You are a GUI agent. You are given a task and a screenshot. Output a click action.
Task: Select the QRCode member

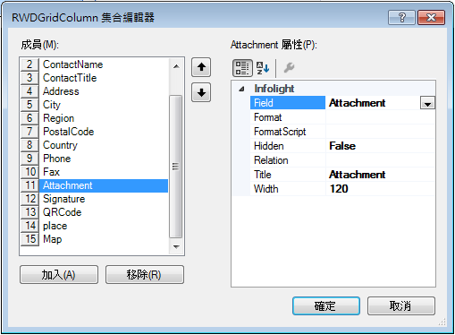pyautogui.click(x=94, y=212)
